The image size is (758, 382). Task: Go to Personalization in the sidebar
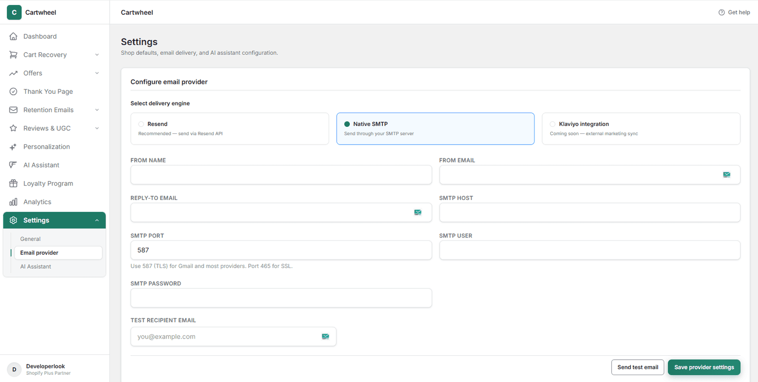pyautogui.click(x=54, y=147)
